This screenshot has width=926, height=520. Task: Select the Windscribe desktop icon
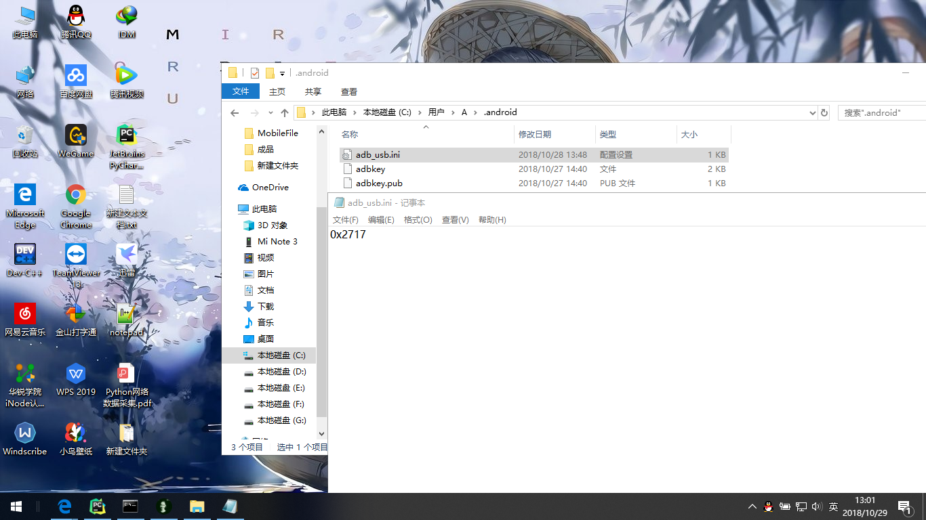tap(25, 439)
